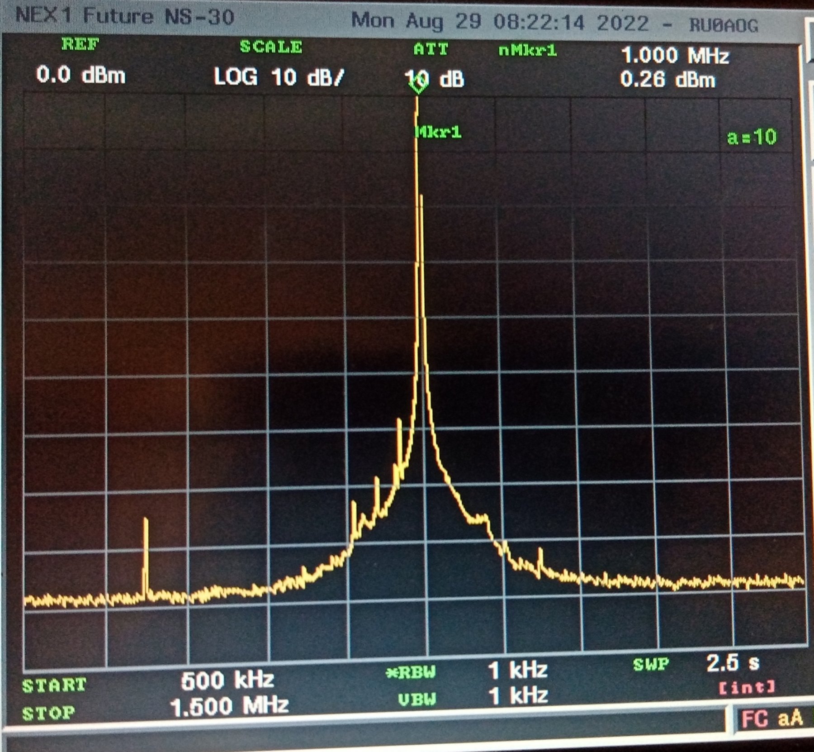This screenshot has height=752, width=814.
Task: Click the VBW label
Action: coord(417,700)
